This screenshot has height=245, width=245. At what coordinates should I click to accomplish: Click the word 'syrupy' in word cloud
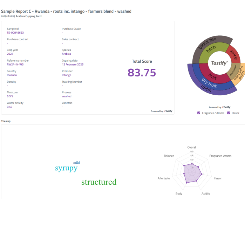(66, 168)
